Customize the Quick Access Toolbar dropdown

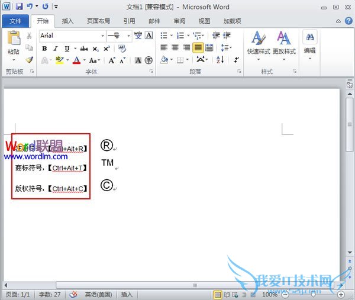click(x=56, y=7)
